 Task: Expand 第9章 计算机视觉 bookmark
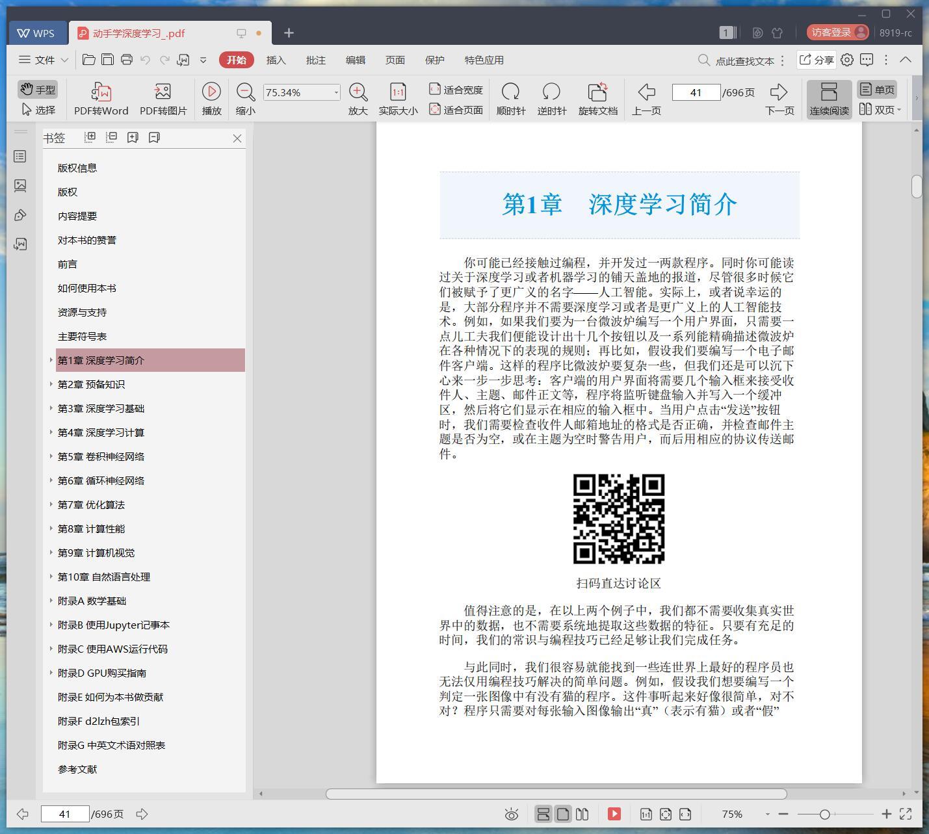click(x=51, y=553)
